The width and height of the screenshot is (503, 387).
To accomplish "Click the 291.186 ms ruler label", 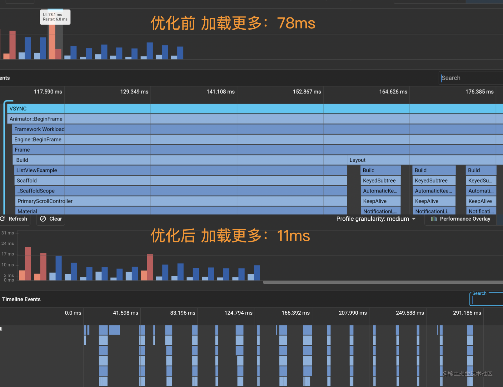I will (x=467, y=313).
